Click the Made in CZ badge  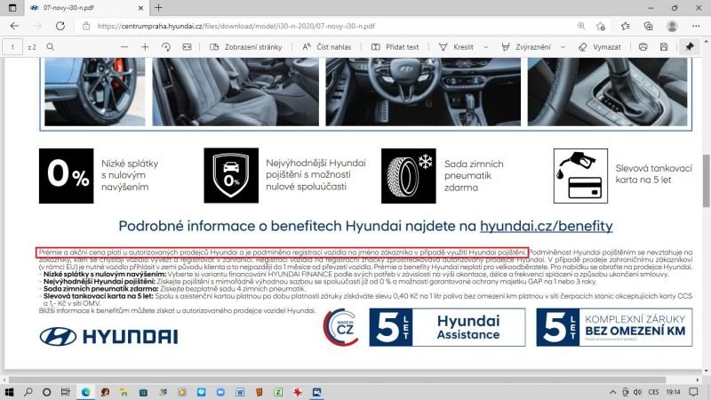tap(341, 327)
